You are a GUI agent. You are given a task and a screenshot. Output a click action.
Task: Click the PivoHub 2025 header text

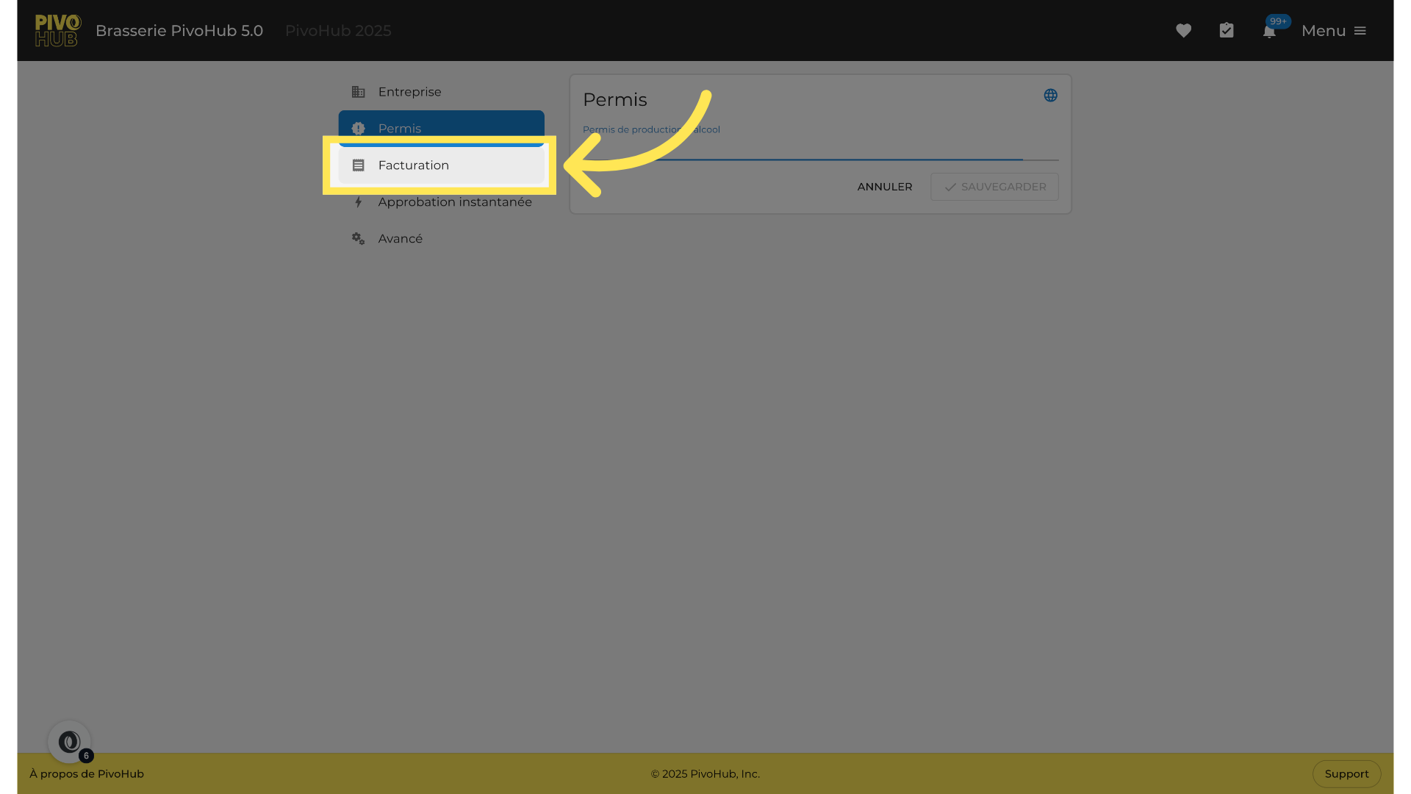(338, 31)
